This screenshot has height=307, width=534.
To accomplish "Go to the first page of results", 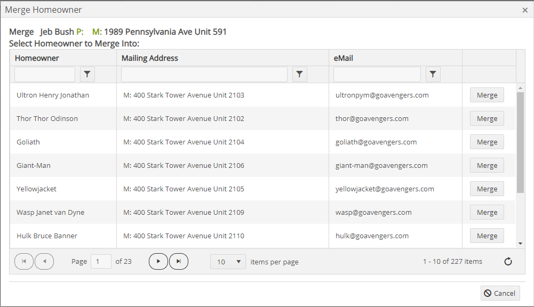I will 24,262.
